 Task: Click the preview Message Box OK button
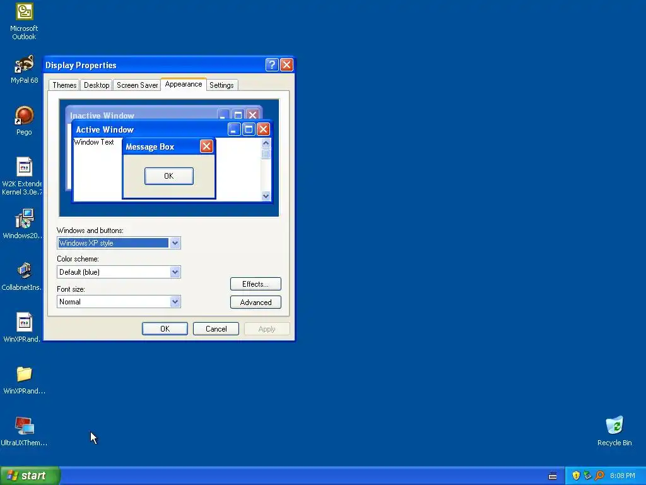169,176
